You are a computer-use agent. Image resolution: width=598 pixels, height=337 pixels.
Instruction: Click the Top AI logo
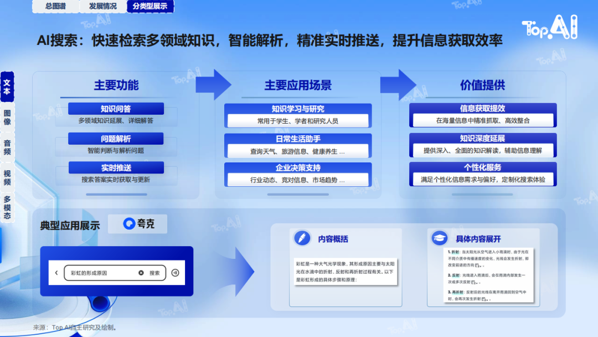coord(550,27)
